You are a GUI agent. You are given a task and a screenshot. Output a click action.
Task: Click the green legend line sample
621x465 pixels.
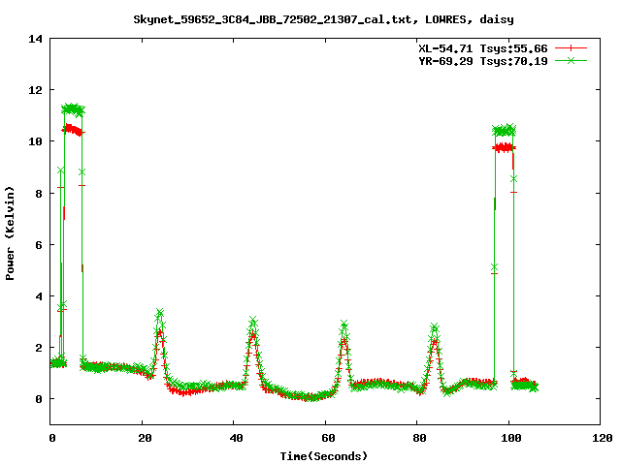click(571, 60)
